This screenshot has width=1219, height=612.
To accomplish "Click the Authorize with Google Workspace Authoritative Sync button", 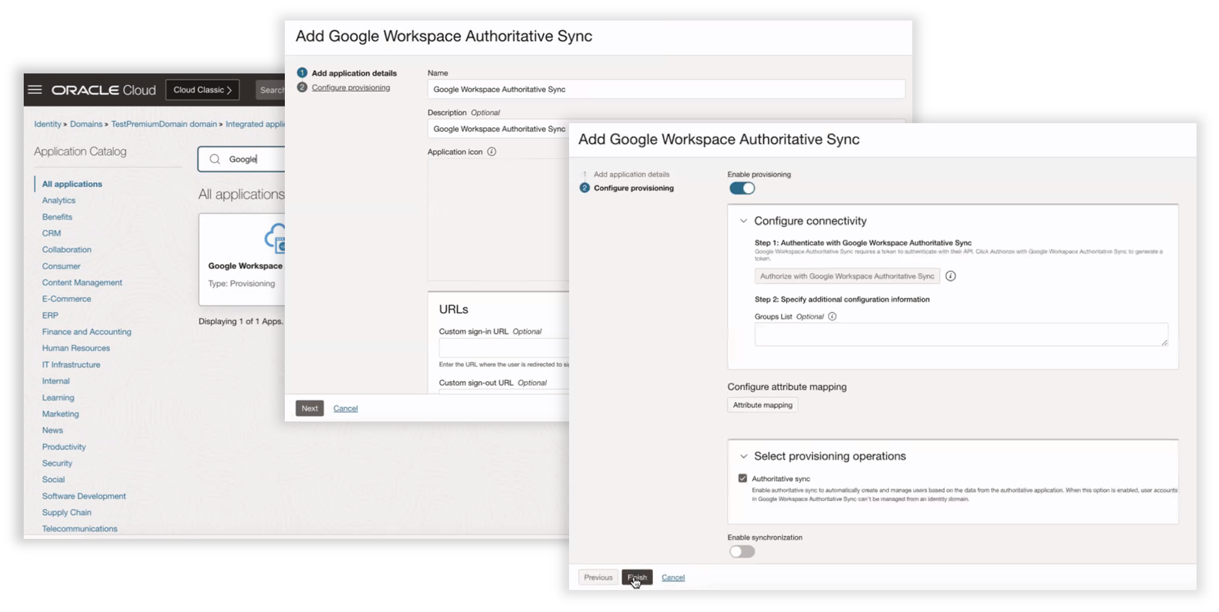I will pyautogui.click(x=847, y=276).
